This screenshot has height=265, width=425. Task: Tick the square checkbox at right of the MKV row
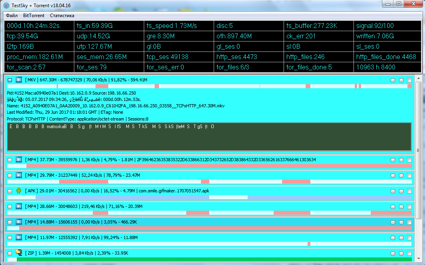click(x=409, y=80)
